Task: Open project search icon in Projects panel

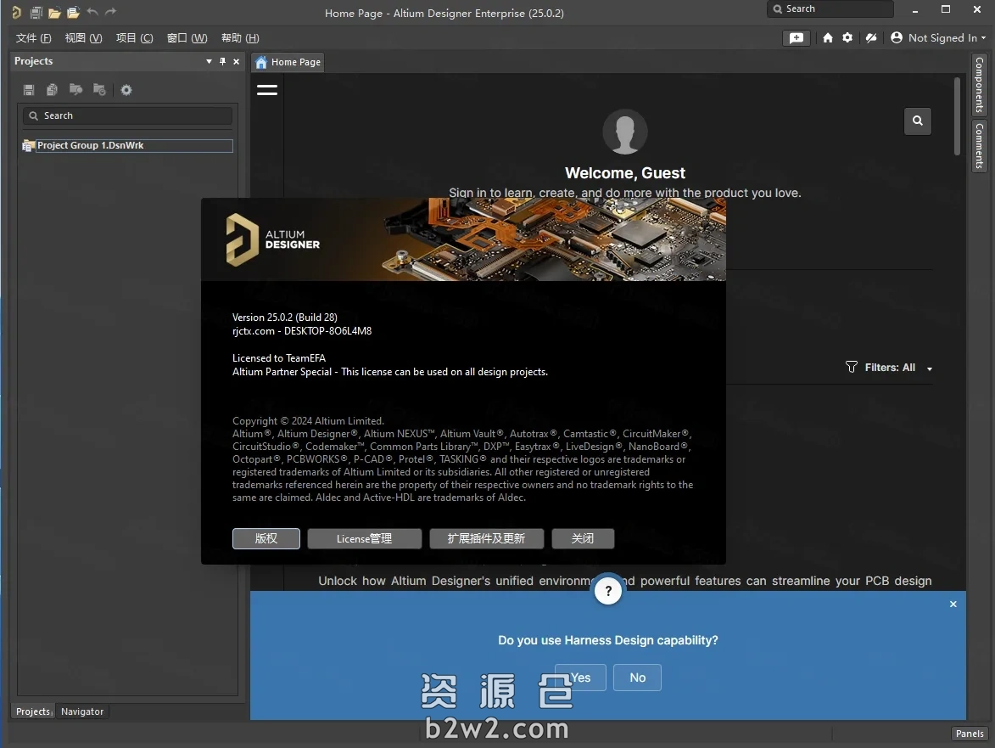Action: pos(75,89)
